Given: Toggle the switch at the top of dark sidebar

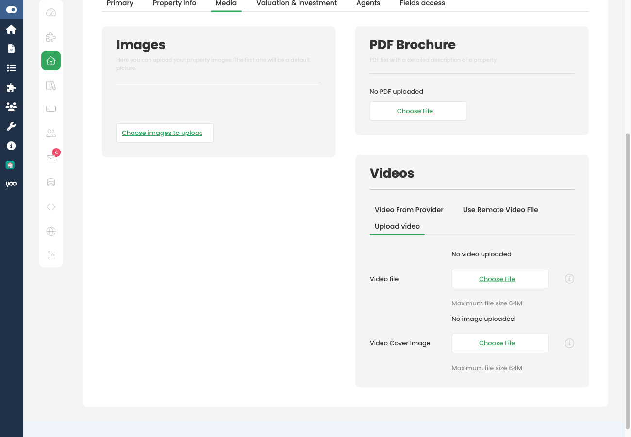Looking at the screenshot, I should (12, 9).
